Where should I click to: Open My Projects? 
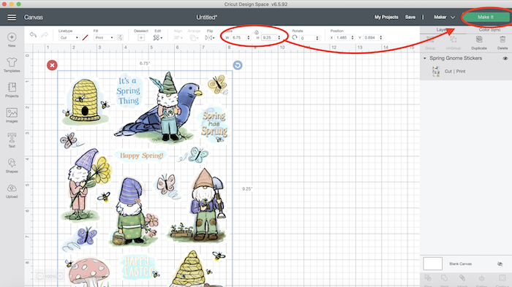[386, 18]
